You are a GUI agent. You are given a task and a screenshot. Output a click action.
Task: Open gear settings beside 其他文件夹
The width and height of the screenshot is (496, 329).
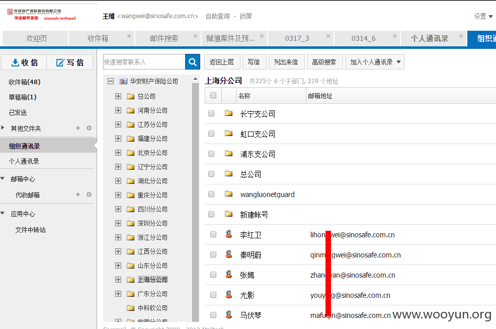[89, 128]
